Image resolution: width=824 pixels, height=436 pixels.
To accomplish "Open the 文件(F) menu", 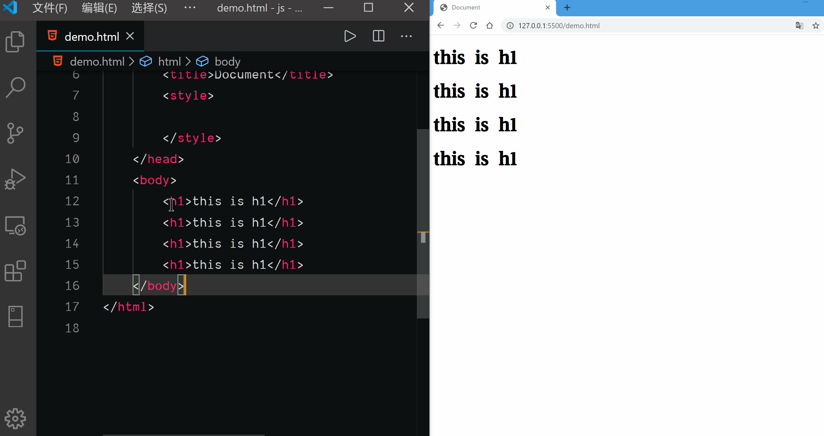I will [x=50, y=7].
